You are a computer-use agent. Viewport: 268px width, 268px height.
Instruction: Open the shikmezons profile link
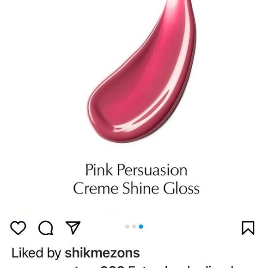pyautogui.click(x=102, y=253)
